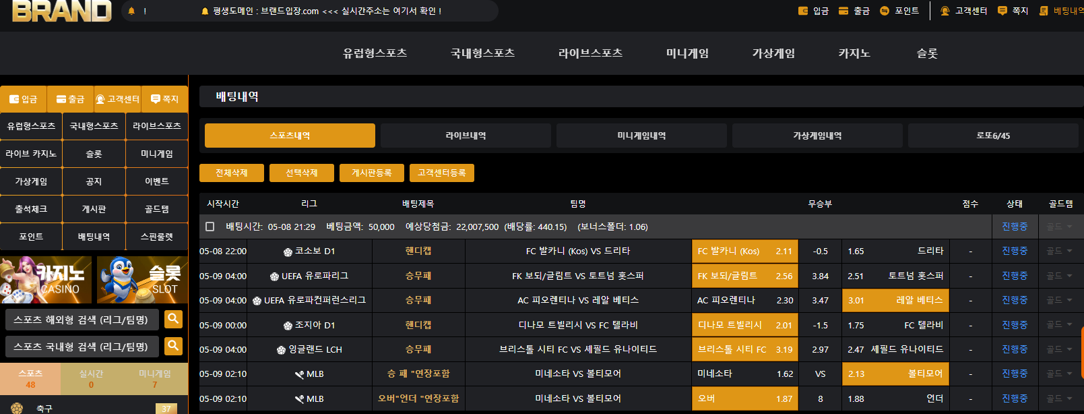Select the 스포츠 48 category tab in sidebar
Image resolution: width=1084 pixels, height=414 pixels.
click(x=30, y=378)
